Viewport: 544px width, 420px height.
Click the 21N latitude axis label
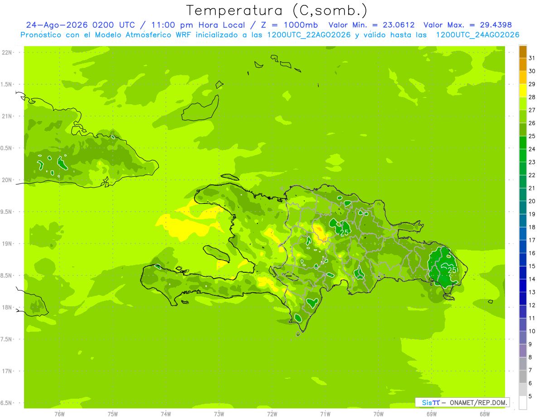8,116
